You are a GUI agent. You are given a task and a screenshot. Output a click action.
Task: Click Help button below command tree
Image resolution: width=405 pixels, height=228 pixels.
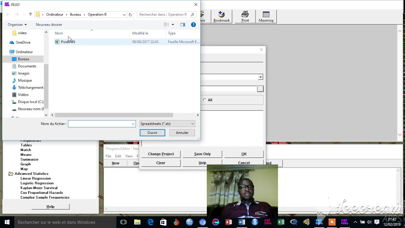[50, 206]
